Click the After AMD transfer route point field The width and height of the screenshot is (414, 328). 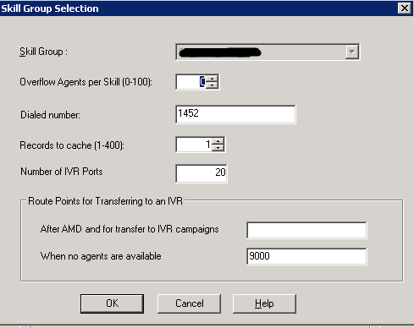click(306, 230)
